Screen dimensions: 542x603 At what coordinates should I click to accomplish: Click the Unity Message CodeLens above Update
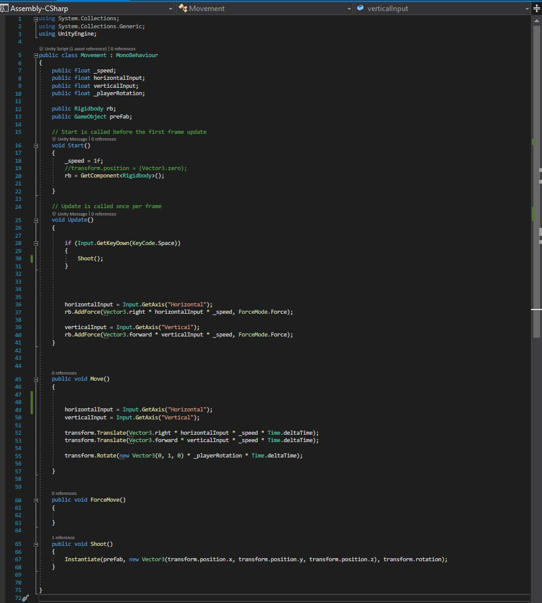[69, 214]
